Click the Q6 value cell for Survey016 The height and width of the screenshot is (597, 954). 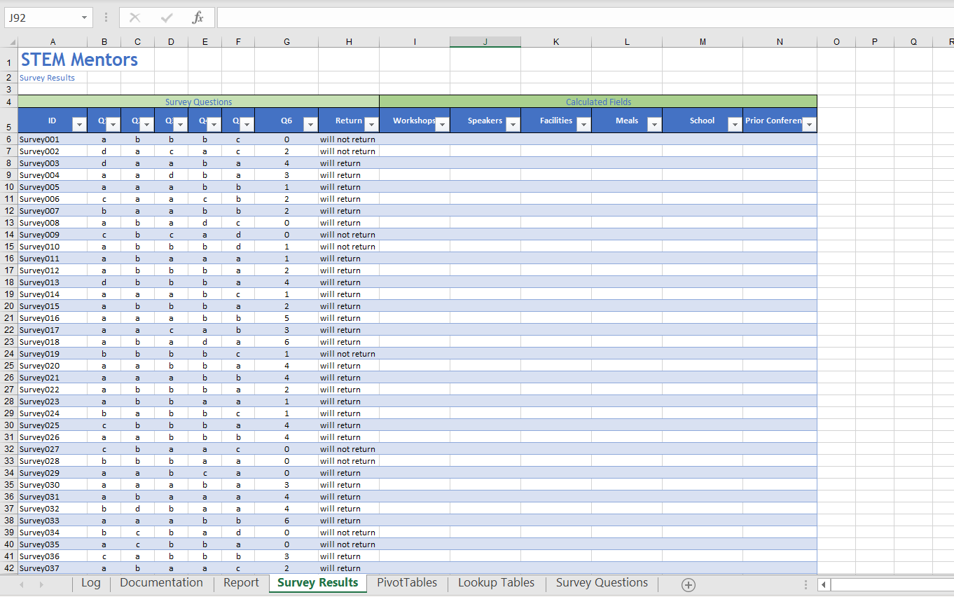click(286, 318)
